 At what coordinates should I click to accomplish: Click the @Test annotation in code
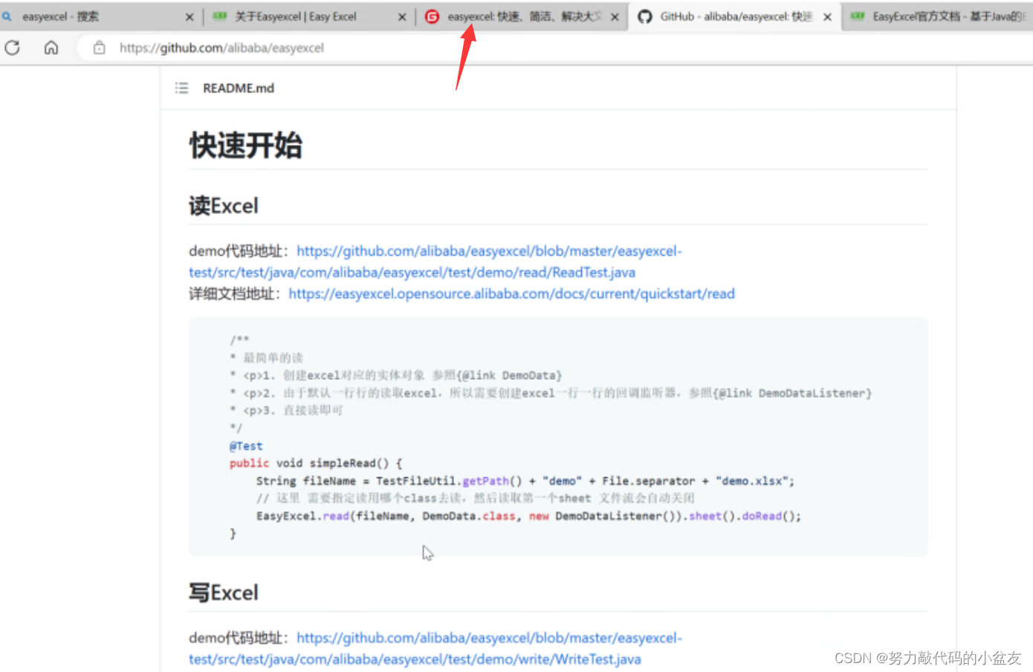[x=246, y=446]
